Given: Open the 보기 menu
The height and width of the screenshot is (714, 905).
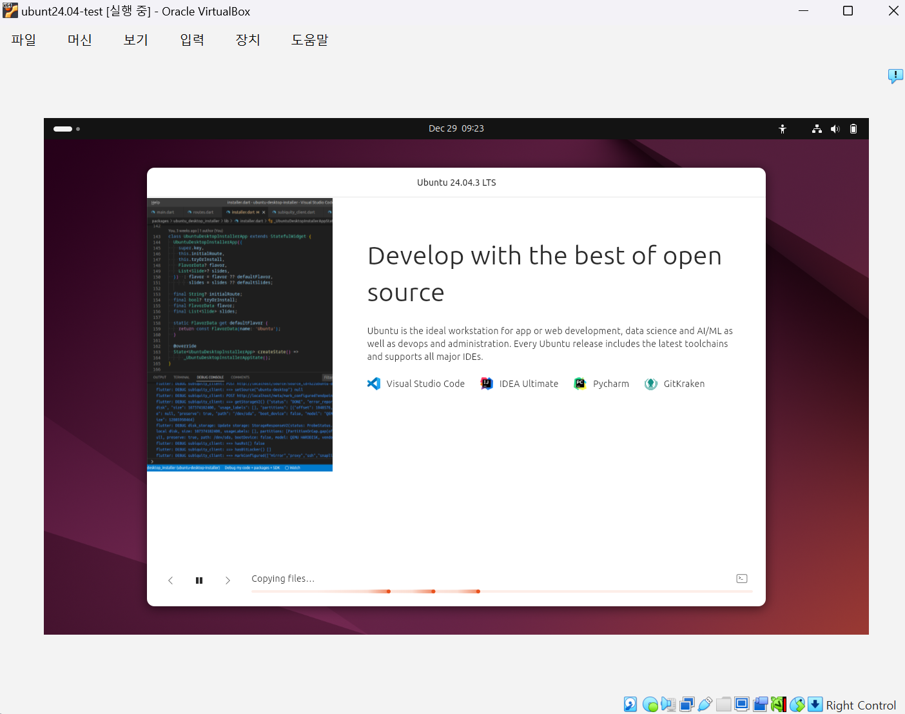Looking at the screenshot, I should point(136,40).
